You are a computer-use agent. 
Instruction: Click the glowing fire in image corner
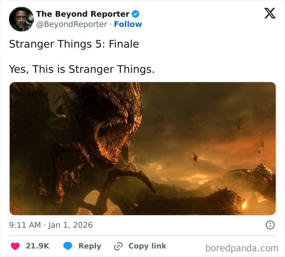click(246, 203)
